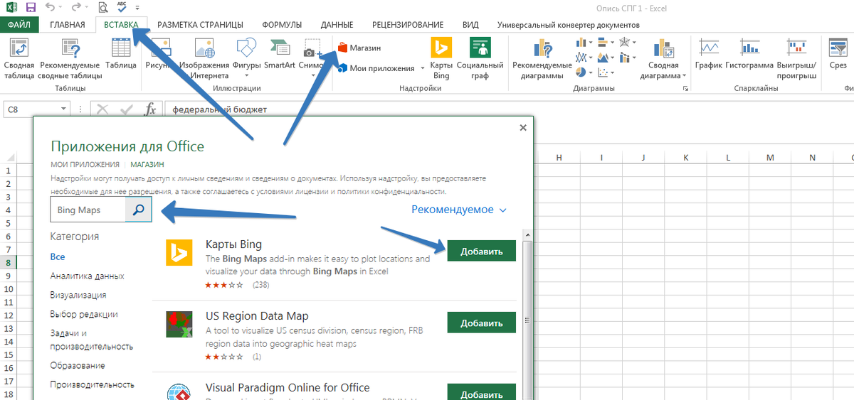Filter by Визуализация category
The image size is (854, 400).
tap(78, 295)
